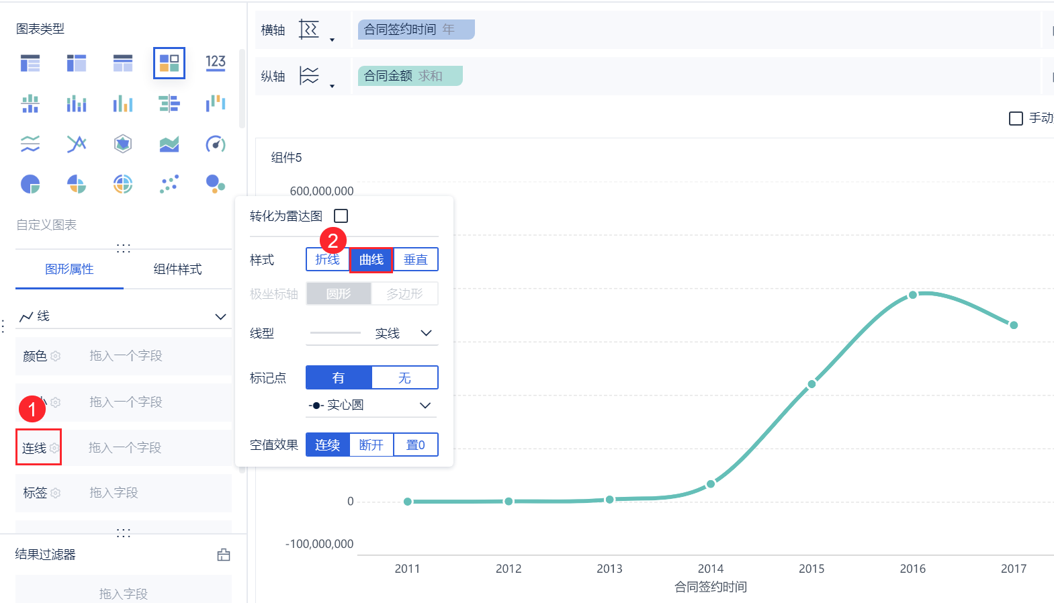Click the 结果过滤器 toolbox icon
1054x603 pixels.
224,555
